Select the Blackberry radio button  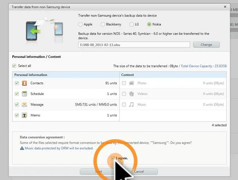[103, 25]
